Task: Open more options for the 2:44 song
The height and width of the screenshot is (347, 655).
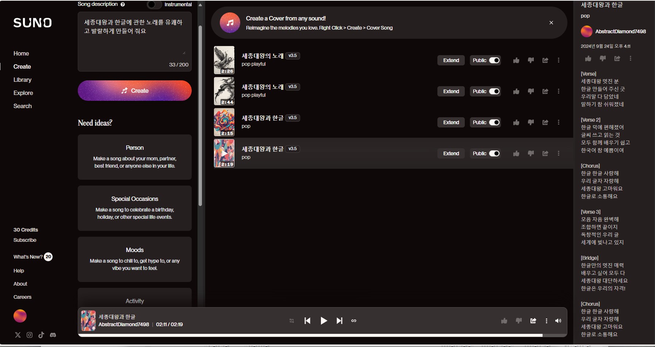Action: point(558,91)
